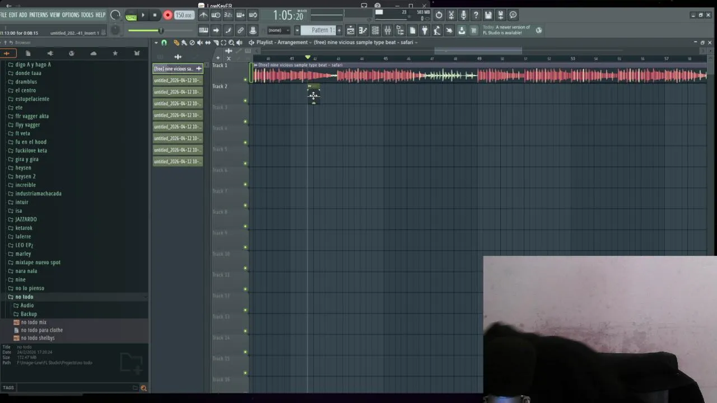Open the save project floppy icon
This screenshot has width=717, height=403.
[488, 15]
